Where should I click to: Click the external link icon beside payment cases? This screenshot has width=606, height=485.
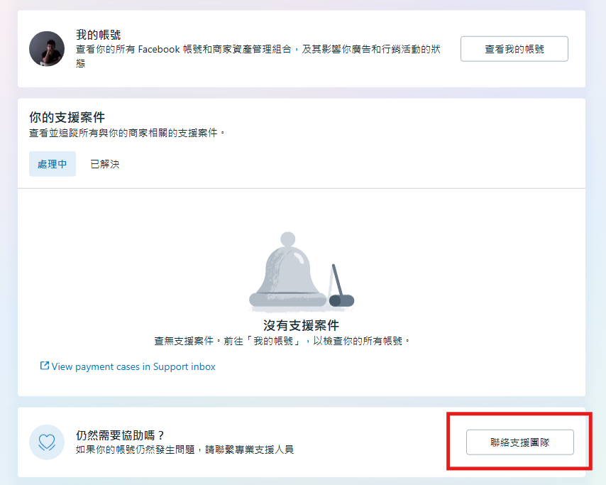point(44,366)
